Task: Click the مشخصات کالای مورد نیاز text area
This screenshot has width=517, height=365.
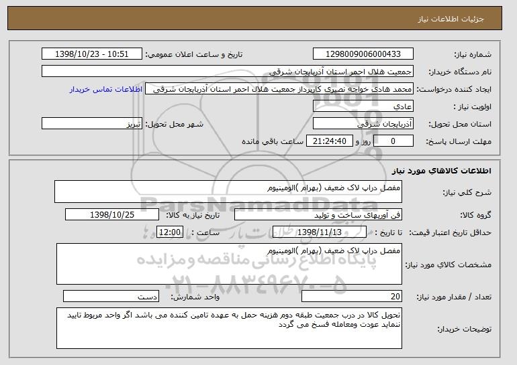Action: [x=229, y=264]
